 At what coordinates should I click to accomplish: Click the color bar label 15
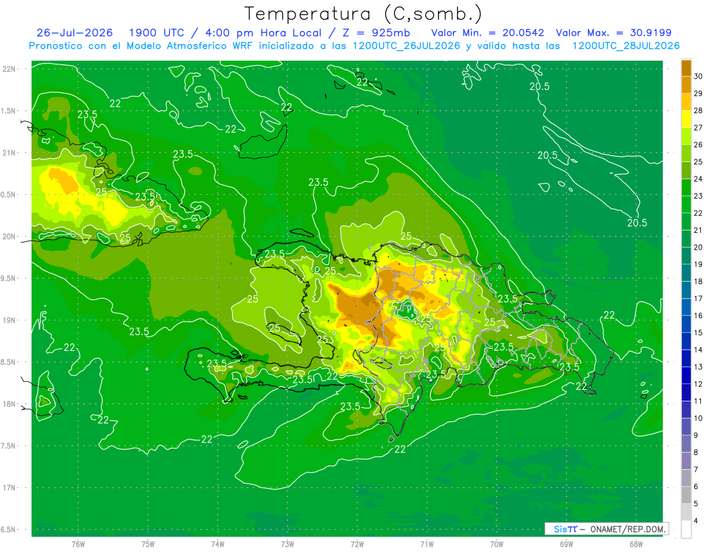click(699, 333)
